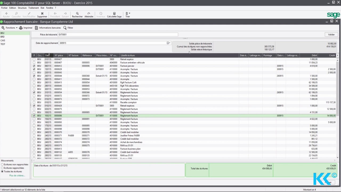This screenshot has width=341, height=192.
Task: Uncheck checkbox for Retrait espèces 0000428 row
Action: coord(34,106)
